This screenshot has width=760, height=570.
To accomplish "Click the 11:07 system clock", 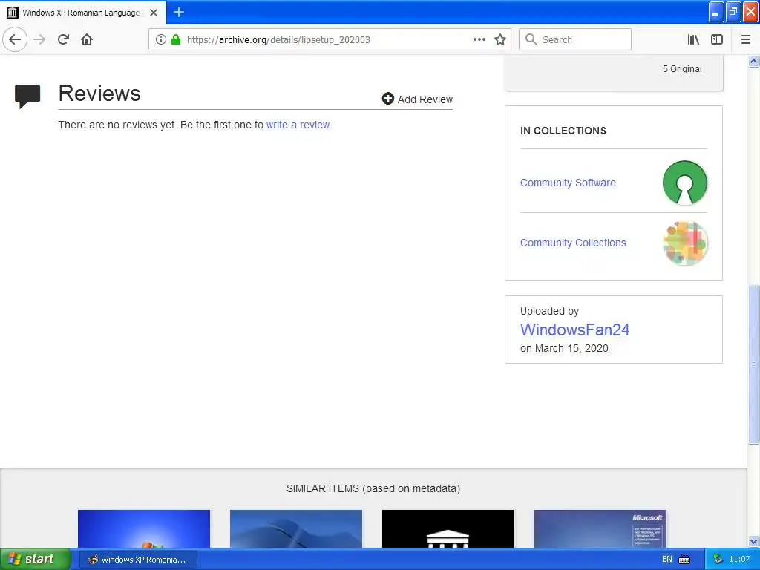I will (x=739, y=560).
